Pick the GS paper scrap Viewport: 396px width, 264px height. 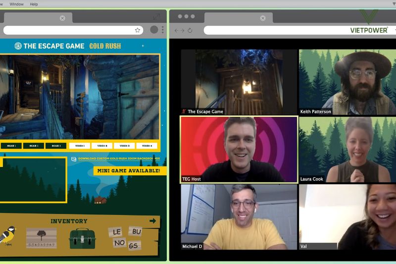coord(133,245)
